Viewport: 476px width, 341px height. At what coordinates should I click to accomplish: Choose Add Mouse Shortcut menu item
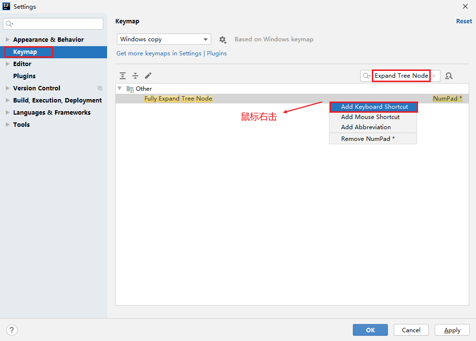click(373, 117)
